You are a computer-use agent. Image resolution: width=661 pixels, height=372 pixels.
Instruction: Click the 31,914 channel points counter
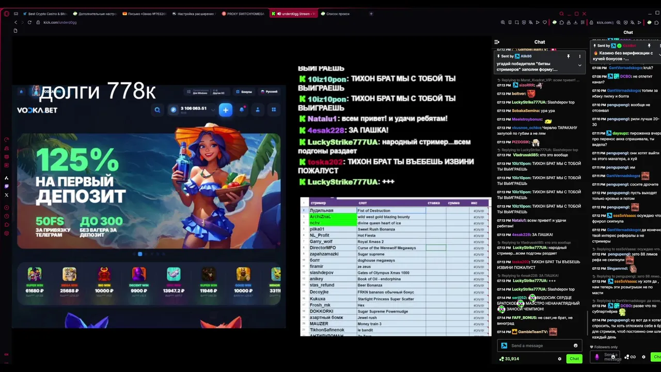click(x=509, y=359)
